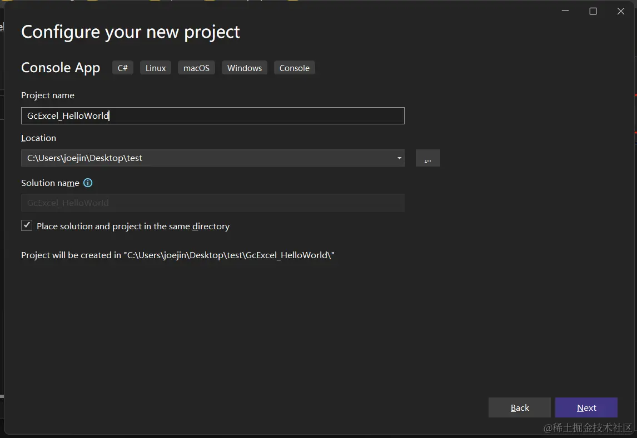Focus the Project name input field
Image resolution: width=637 pixels, height=438 pixels.
pyautogui.click(x=212, y=115)
